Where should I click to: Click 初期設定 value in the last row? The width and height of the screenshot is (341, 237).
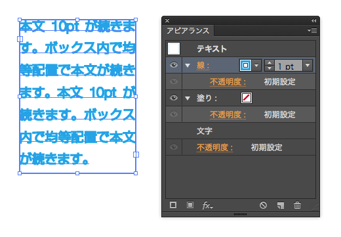tap(266, 148)
